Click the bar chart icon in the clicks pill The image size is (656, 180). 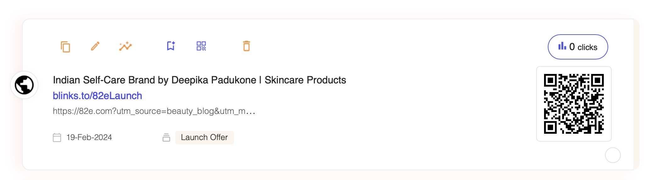[x=562, y=47]
